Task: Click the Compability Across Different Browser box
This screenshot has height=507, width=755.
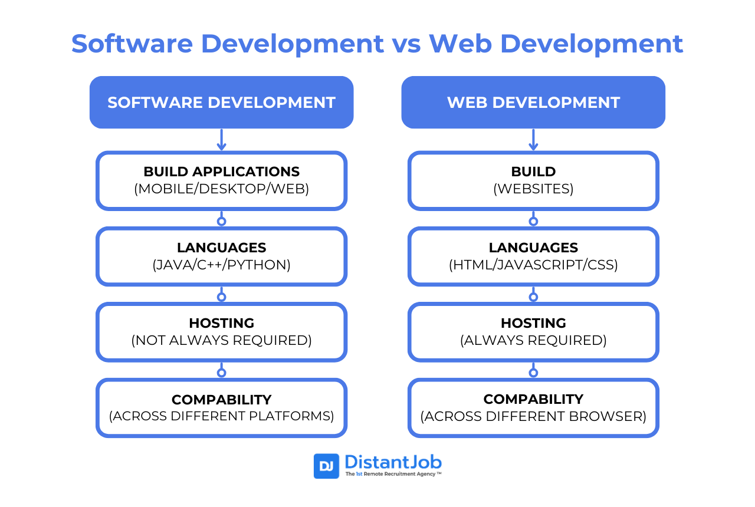Action: 533,407
